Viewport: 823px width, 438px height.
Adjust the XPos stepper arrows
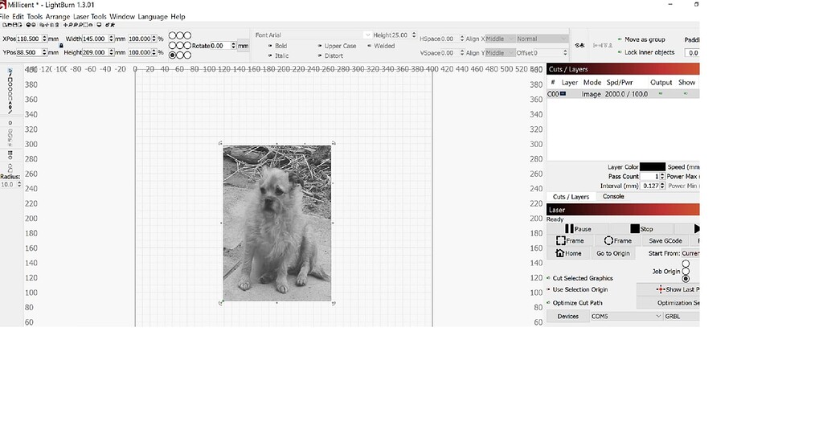click(45, 39)
